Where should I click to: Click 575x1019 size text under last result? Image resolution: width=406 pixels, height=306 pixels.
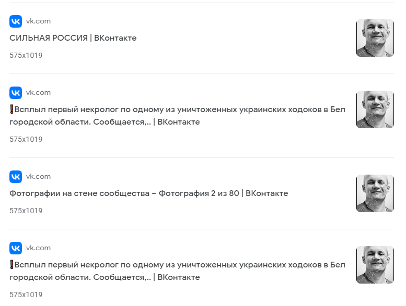(26, 295)
